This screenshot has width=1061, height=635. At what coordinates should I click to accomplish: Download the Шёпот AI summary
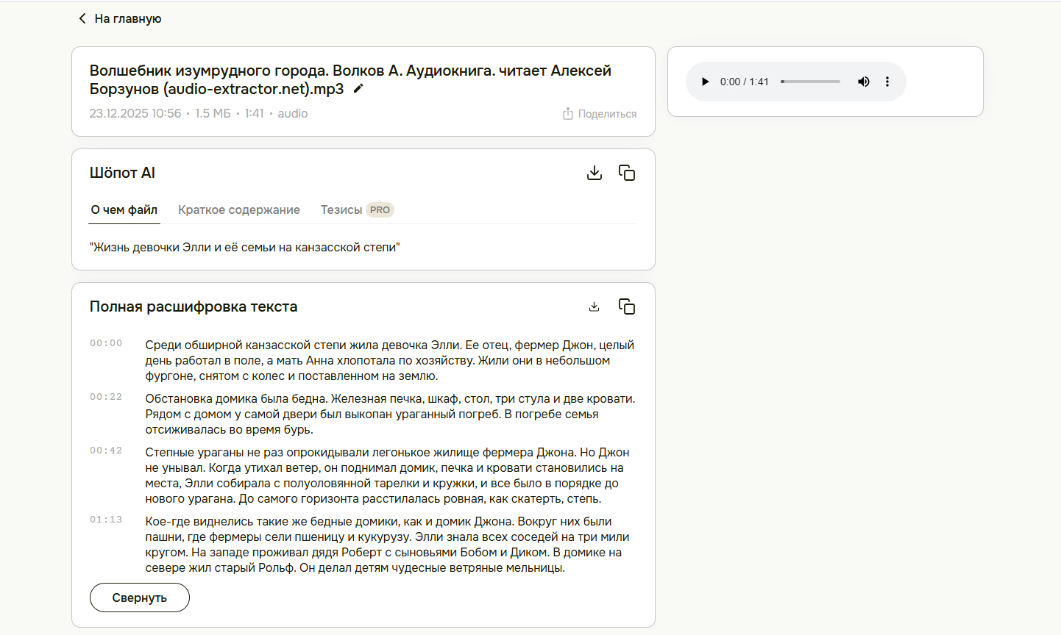tap(595, 172)
